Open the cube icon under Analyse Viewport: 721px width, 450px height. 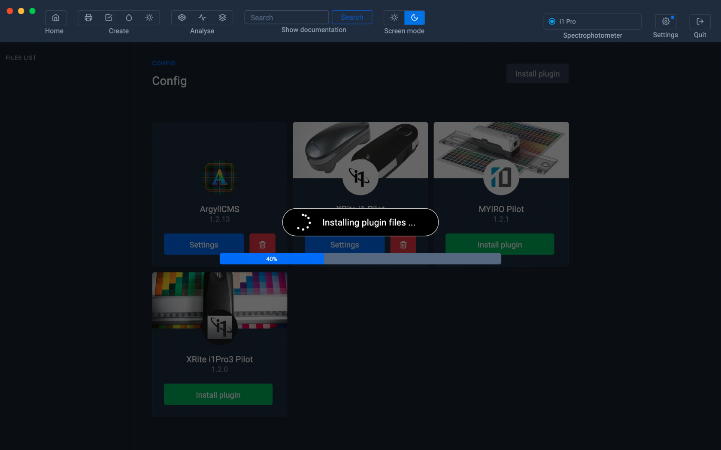pyautogui.click(x=182, y=18)
